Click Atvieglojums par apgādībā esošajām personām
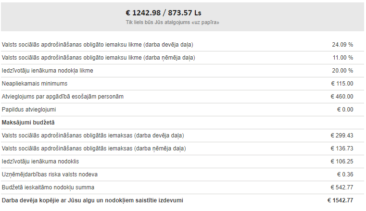Viewport: 366px width, 211px height. tap(63, 97)
